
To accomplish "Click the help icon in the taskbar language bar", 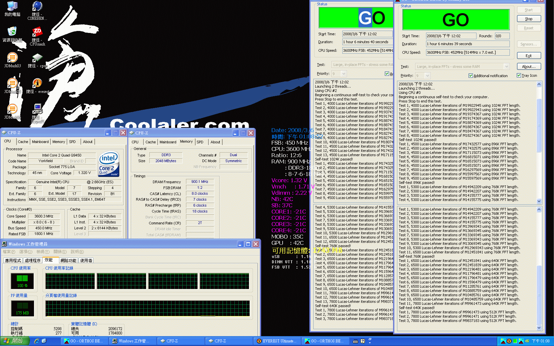I will tap(362, 341).
